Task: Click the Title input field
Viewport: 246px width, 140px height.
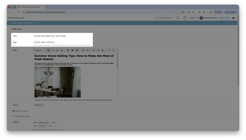Action: (x=50, y=36)
